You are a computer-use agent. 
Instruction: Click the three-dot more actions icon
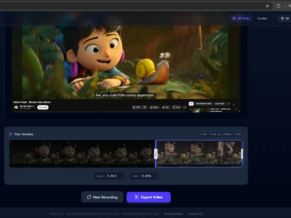185,108
